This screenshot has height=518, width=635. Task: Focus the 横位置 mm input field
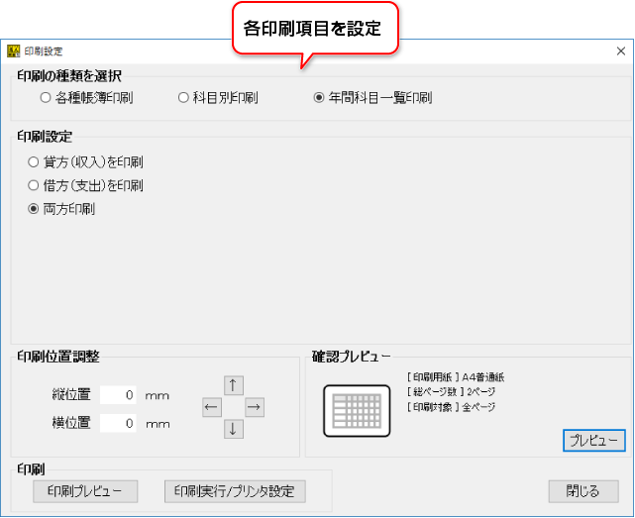coord(119,424)
